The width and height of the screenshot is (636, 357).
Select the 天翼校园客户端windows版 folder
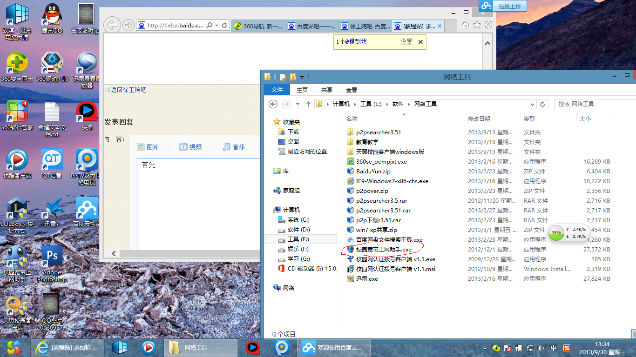tap(390, 152)
